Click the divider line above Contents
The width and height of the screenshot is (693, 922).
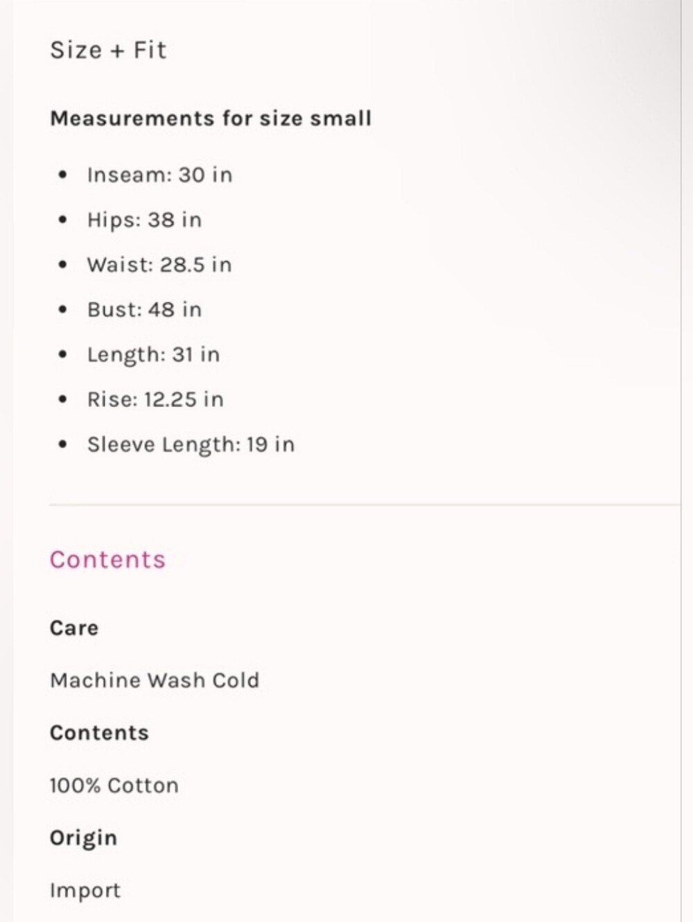point(365,505)
